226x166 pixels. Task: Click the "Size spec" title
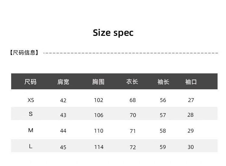(x=113, y=32)
